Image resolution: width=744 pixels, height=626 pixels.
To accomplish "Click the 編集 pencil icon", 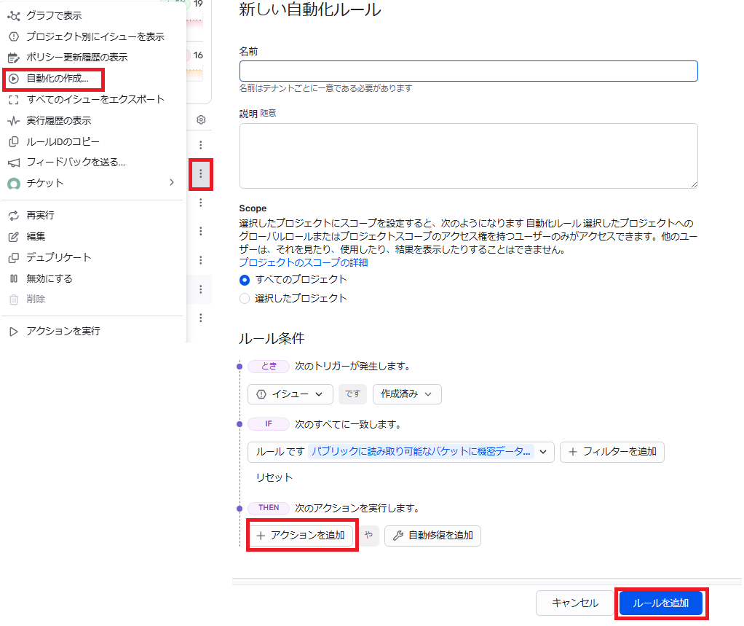I will 13,237.
